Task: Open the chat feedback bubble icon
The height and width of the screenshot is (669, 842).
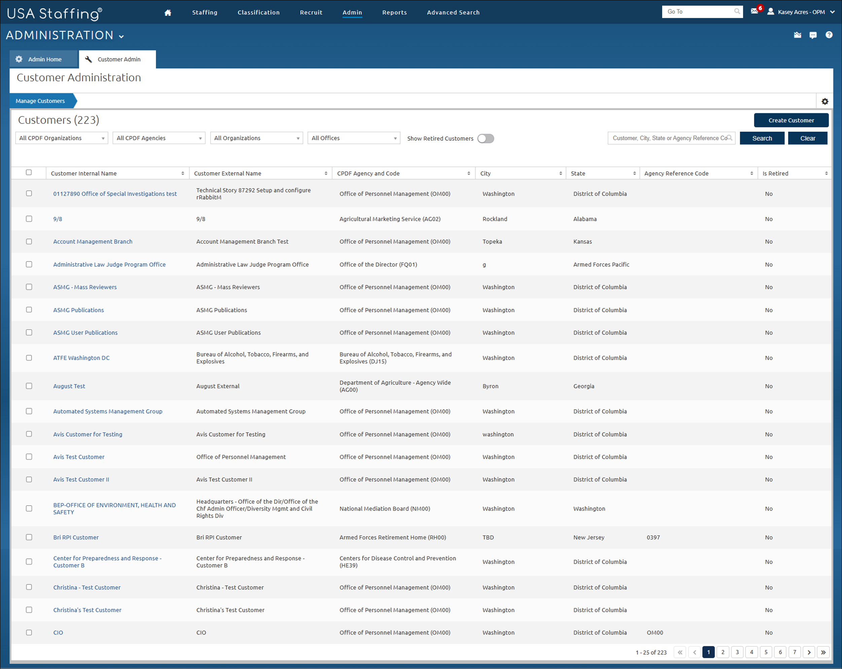Action: point(813,35)
